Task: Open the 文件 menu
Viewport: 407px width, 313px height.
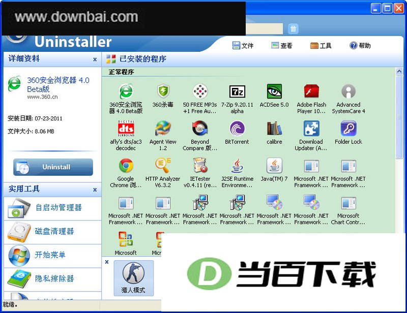Action: [x=243, y=46]
